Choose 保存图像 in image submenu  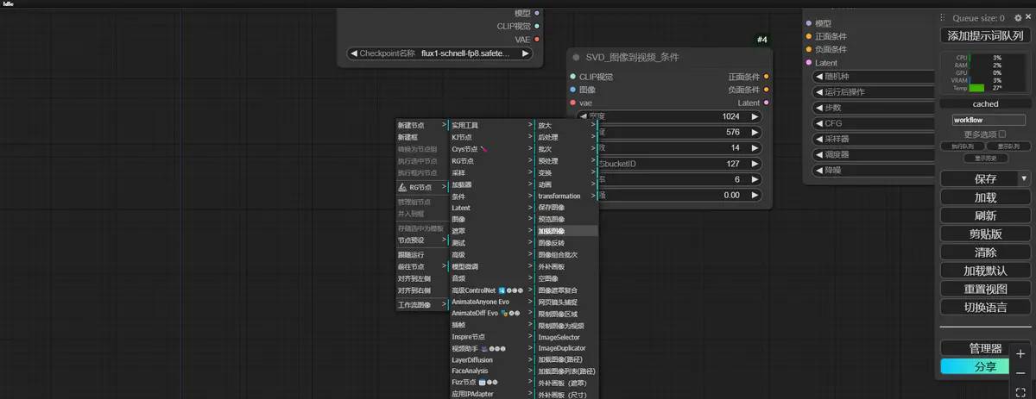(x=566, y=208)
